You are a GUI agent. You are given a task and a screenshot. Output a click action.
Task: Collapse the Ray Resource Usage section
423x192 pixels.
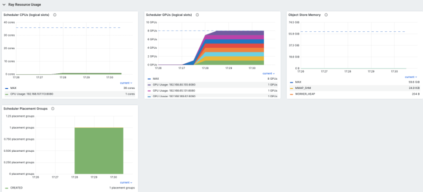pyautogui.click(x=4, y=5)
